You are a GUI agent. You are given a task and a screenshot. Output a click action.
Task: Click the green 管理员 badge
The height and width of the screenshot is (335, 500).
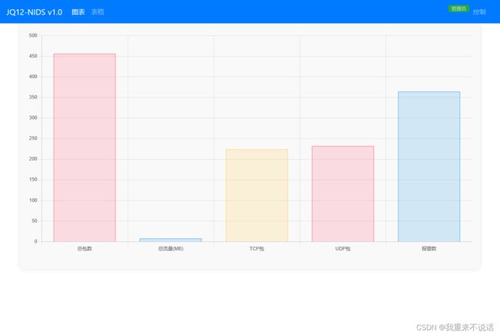point(458,8)
